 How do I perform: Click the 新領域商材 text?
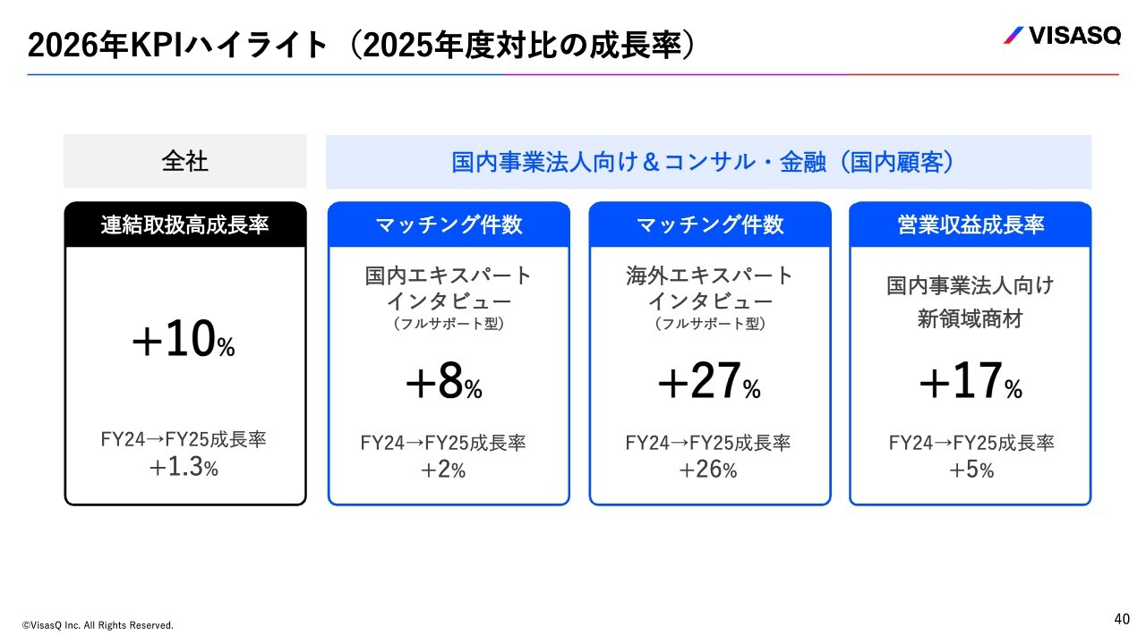(x=971, y=319)
